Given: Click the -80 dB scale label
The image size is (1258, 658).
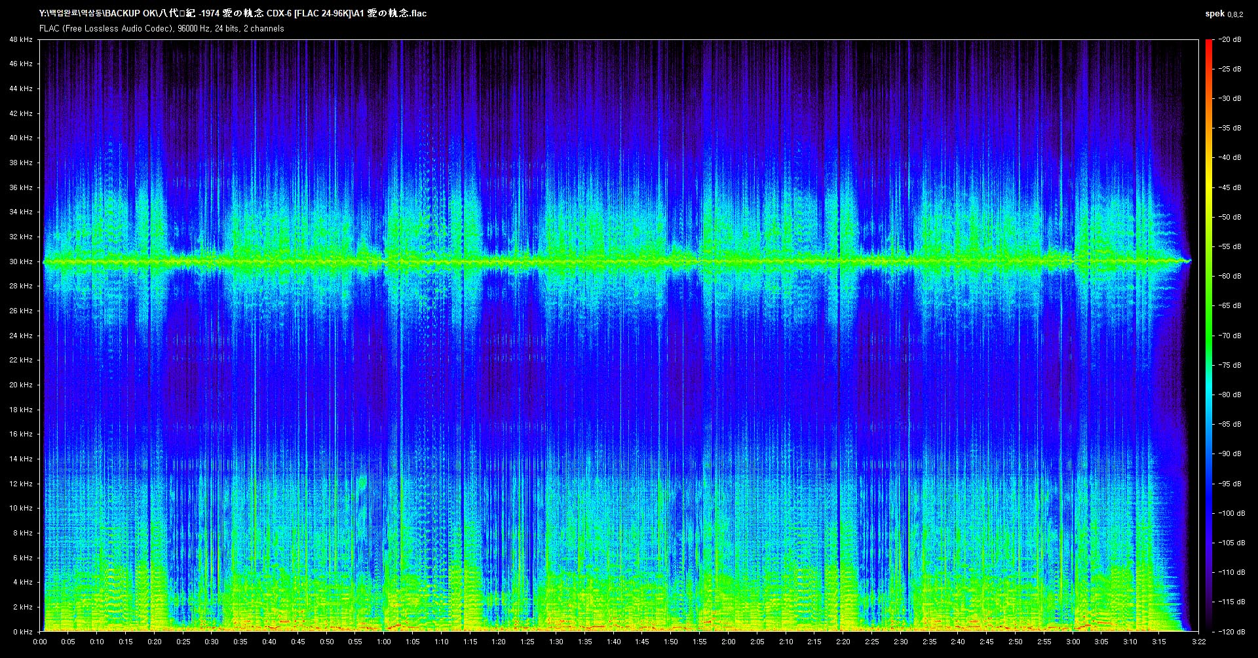Looking at the screenshot, I should click(x=1230, y=395).
